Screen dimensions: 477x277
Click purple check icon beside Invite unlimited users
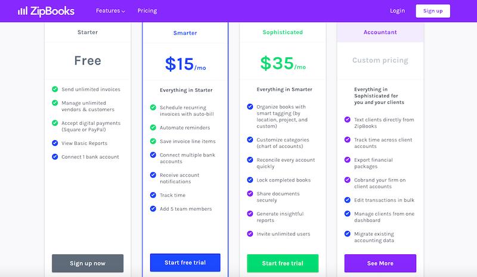[250, 234]
